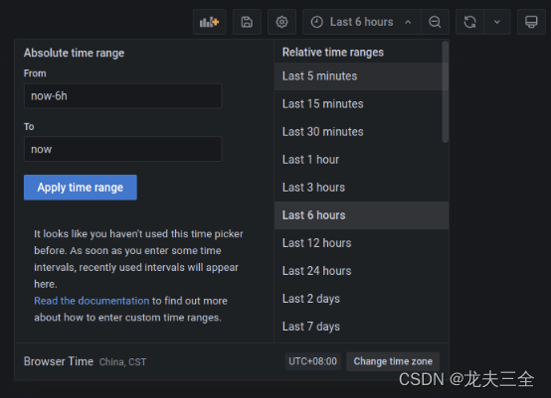Select Last 15 minutes
The width and height of the screenshot is (551, 398).
pyautogui.click(x=361, y=104)
